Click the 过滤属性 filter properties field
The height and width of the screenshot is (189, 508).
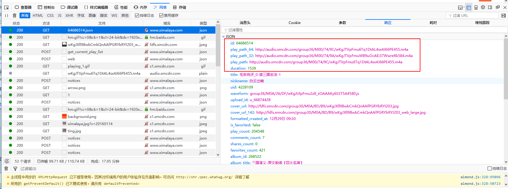(364, 30)
